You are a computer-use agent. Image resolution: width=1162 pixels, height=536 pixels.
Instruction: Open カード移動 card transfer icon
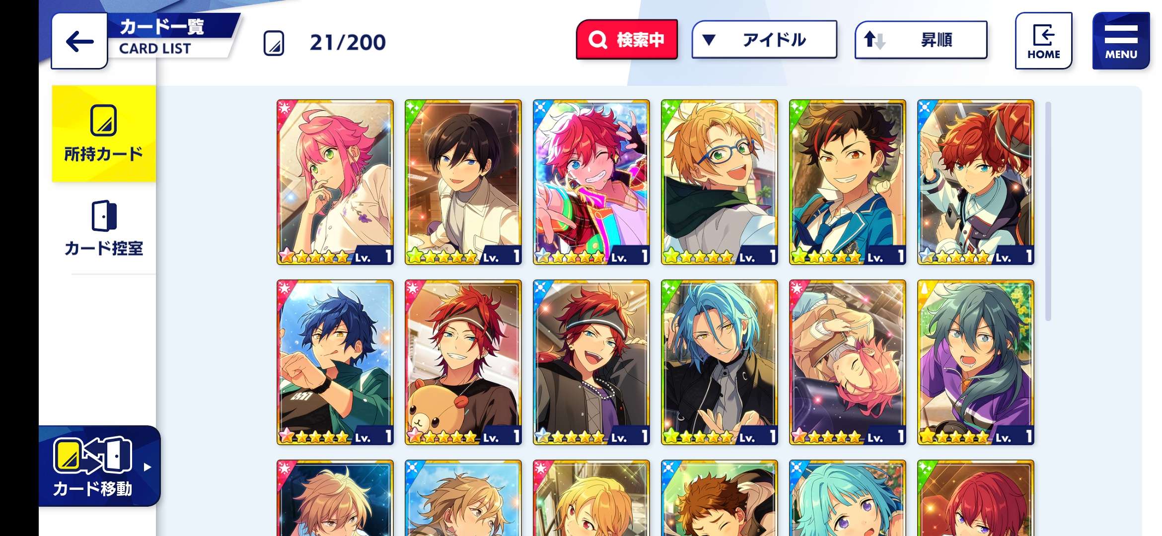pyautogui.click(x=93, y=455)
